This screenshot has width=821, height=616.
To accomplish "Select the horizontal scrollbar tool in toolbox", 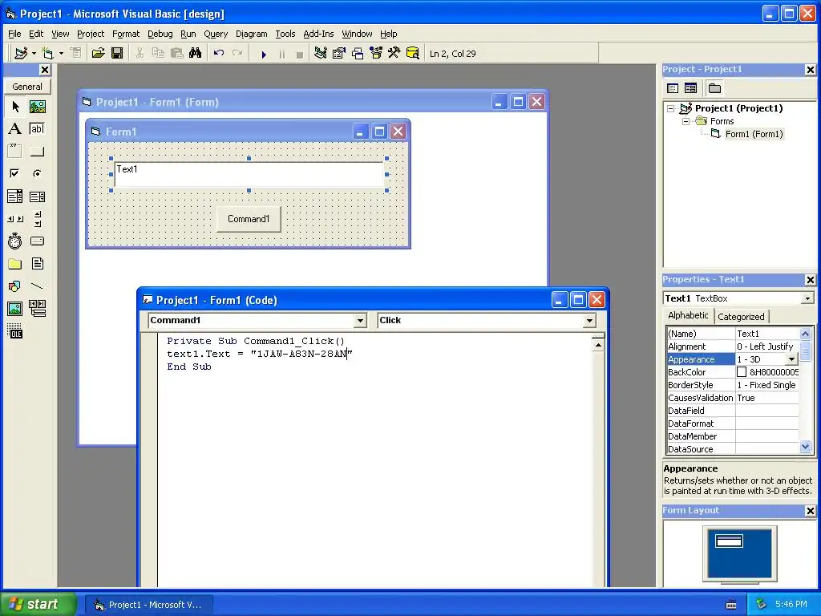I will tap(14, 219).
